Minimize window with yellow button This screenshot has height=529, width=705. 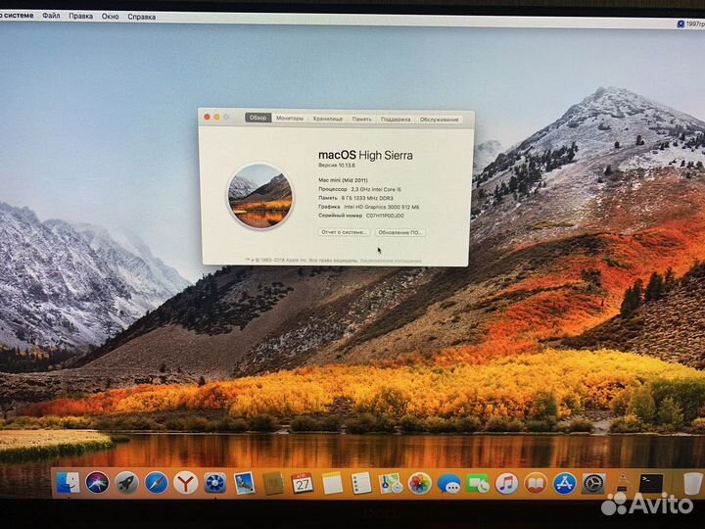click(x=216, y=117)
